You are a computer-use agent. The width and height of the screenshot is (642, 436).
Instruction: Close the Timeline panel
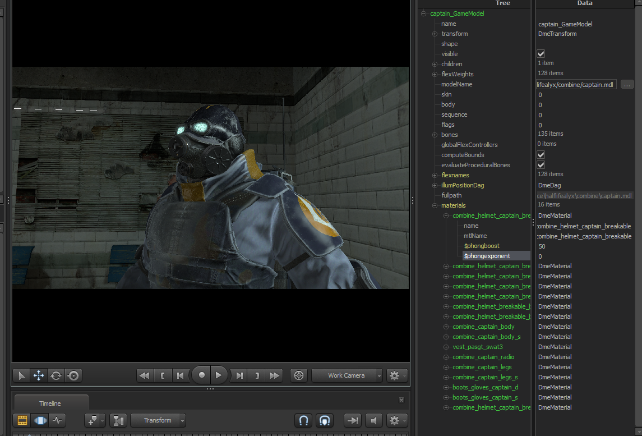[401, 400]
